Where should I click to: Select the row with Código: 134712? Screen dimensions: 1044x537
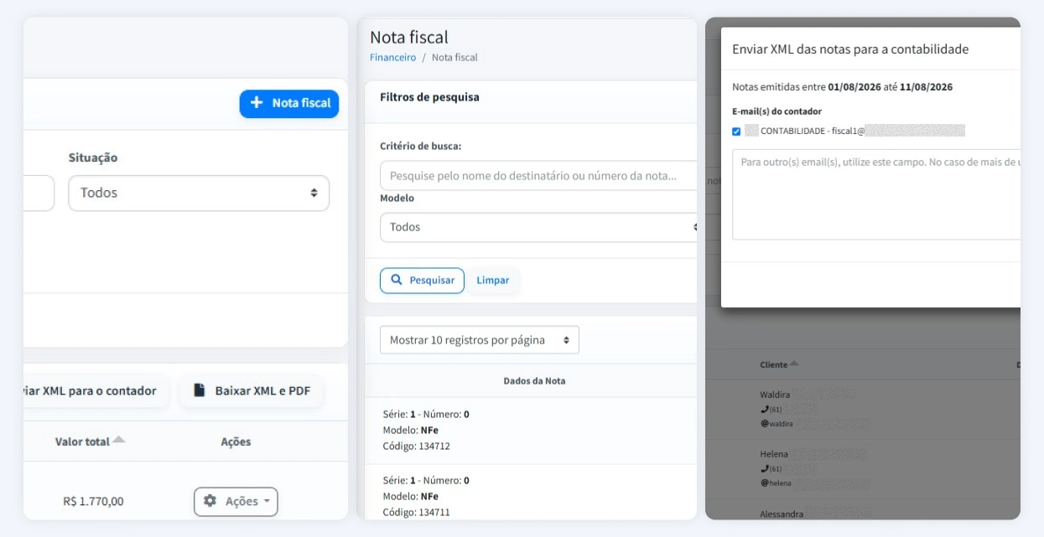[x=531, y=431]
